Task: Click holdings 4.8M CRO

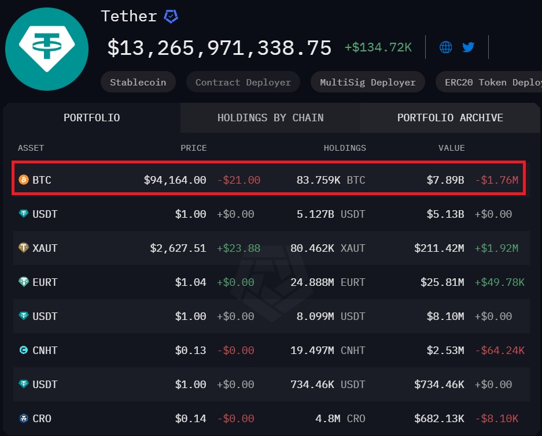Action: click(x=340, y=419)
